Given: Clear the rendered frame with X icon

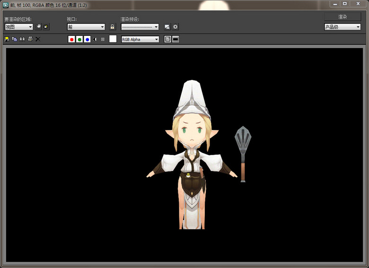Looking at the screenshot, I should tap(38, 39).
